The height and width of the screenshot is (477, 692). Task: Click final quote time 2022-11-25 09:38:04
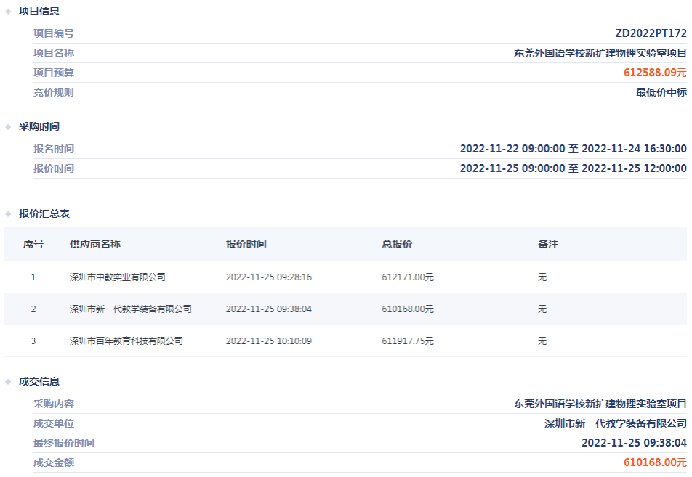coord(634,443)
